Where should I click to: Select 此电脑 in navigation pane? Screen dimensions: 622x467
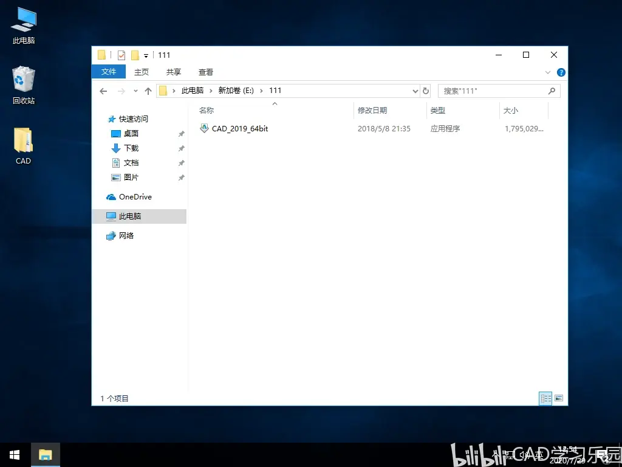[139, 216]
